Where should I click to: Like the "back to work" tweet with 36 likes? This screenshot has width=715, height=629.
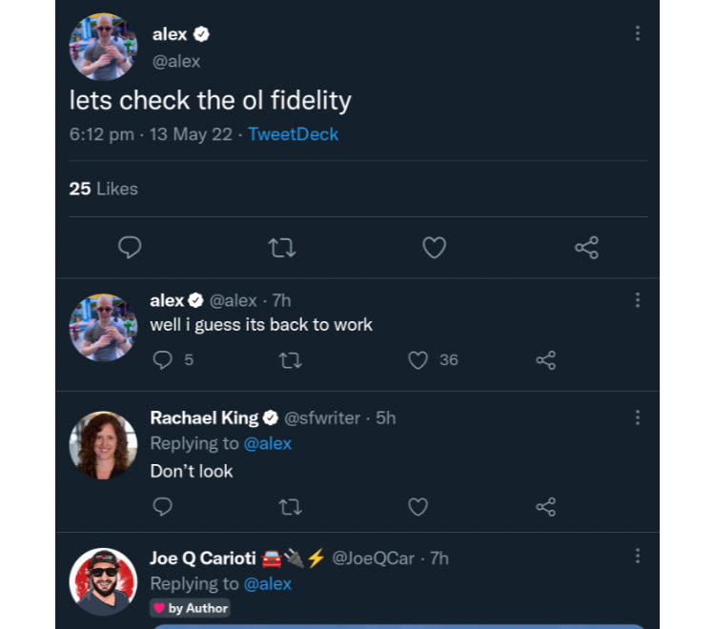(418, 360)
